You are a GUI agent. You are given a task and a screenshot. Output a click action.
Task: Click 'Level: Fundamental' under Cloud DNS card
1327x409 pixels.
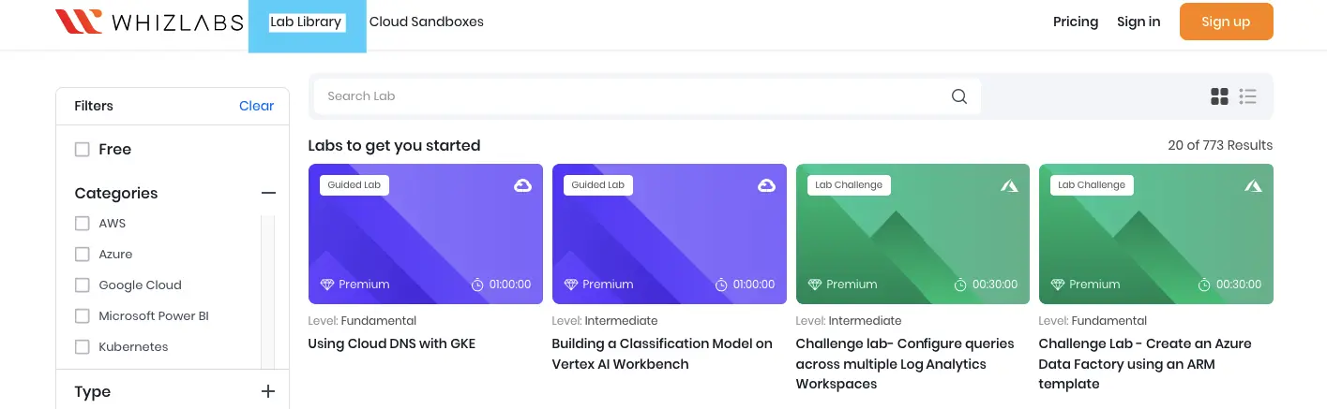click(361, 321)
